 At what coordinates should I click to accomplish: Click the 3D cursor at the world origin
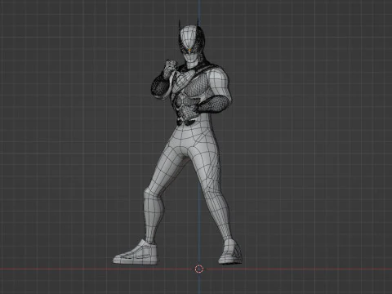coord(199,269)
